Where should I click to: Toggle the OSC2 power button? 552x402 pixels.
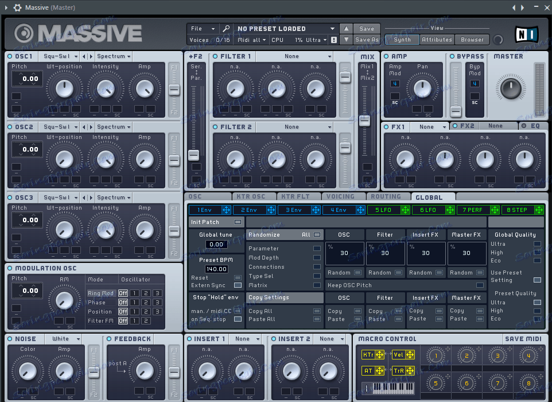coord(10,127)
